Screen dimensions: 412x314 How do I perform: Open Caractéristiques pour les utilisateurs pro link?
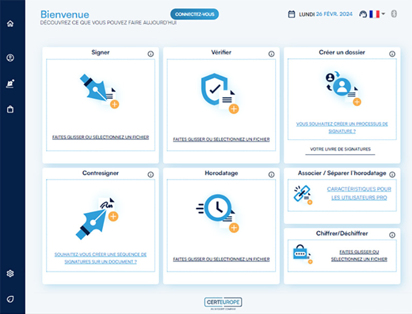point(359,193)
